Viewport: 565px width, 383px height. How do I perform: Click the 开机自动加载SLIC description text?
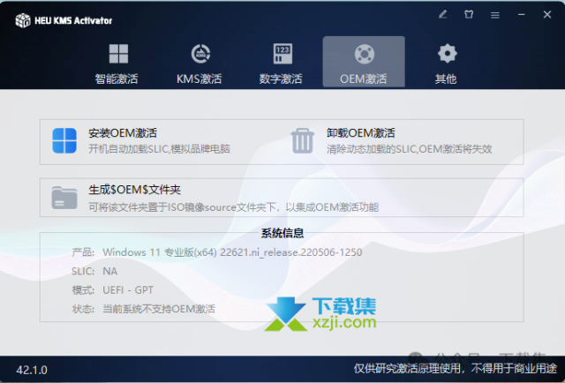[159, 149]
